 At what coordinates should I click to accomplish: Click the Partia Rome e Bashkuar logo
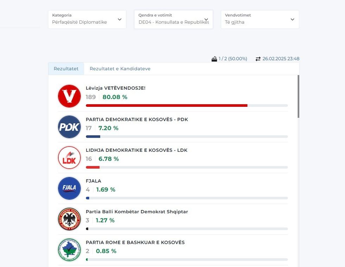(69, 250)
